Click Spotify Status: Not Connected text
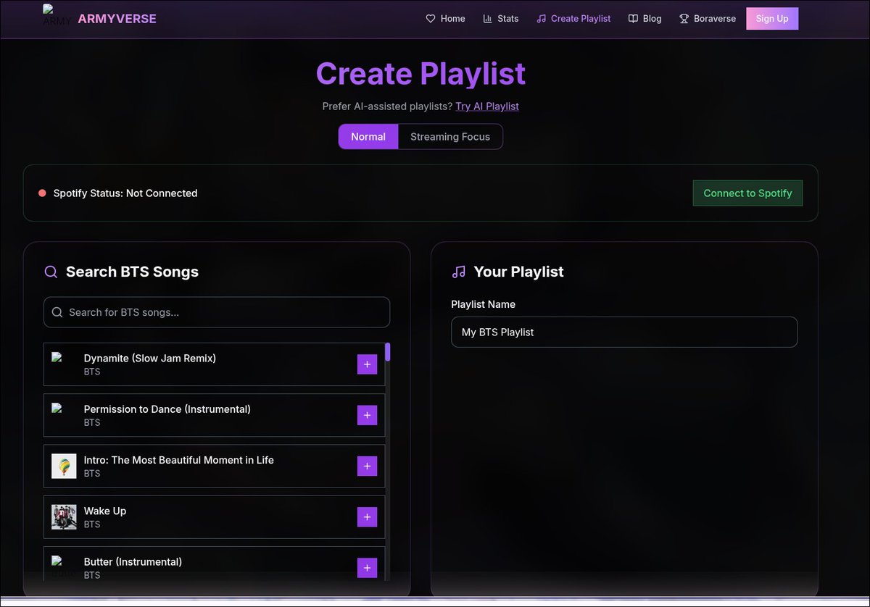The image size is (870, 607). (x=125, y=193)
